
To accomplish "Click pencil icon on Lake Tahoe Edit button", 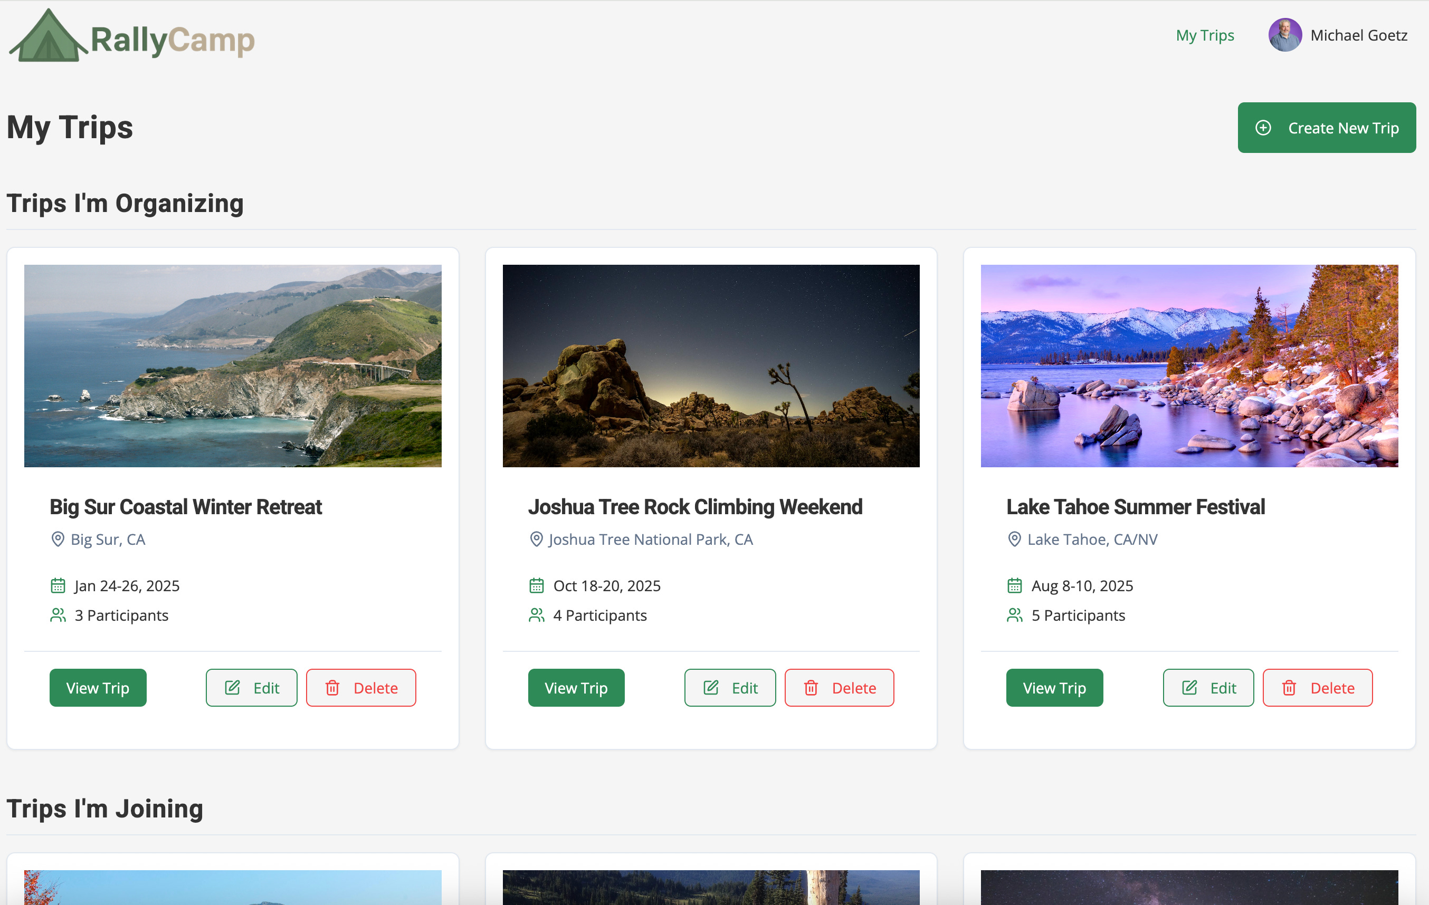I will pyautogui.click(x=1189, y=688).
